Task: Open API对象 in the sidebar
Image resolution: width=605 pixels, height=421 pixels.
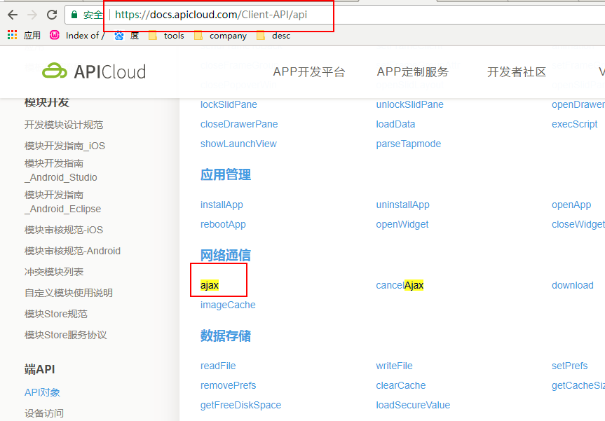Action: [x=42, y=392]
